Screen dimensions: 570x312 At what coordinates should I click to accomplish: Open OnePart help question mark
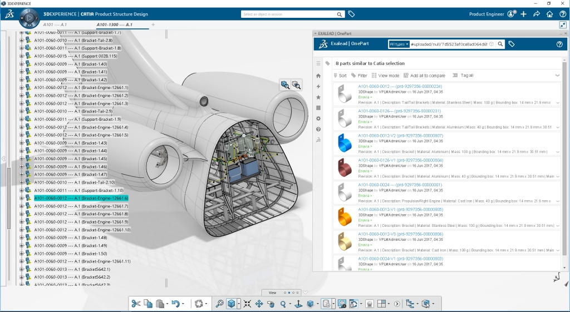point(559,44)
